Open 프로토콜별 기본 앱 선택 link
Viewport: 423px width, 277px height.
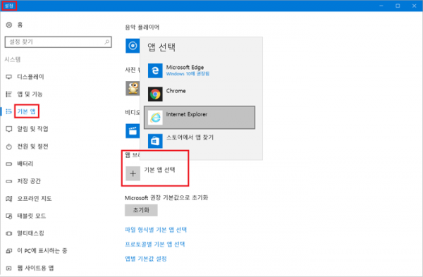point(155,244)
